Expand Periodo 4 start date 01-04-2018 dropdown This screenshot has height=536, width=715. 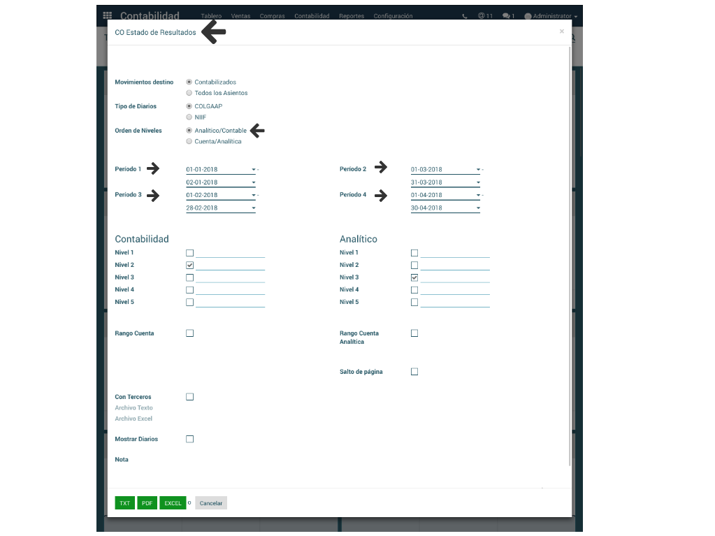click(x=478, y=196)
